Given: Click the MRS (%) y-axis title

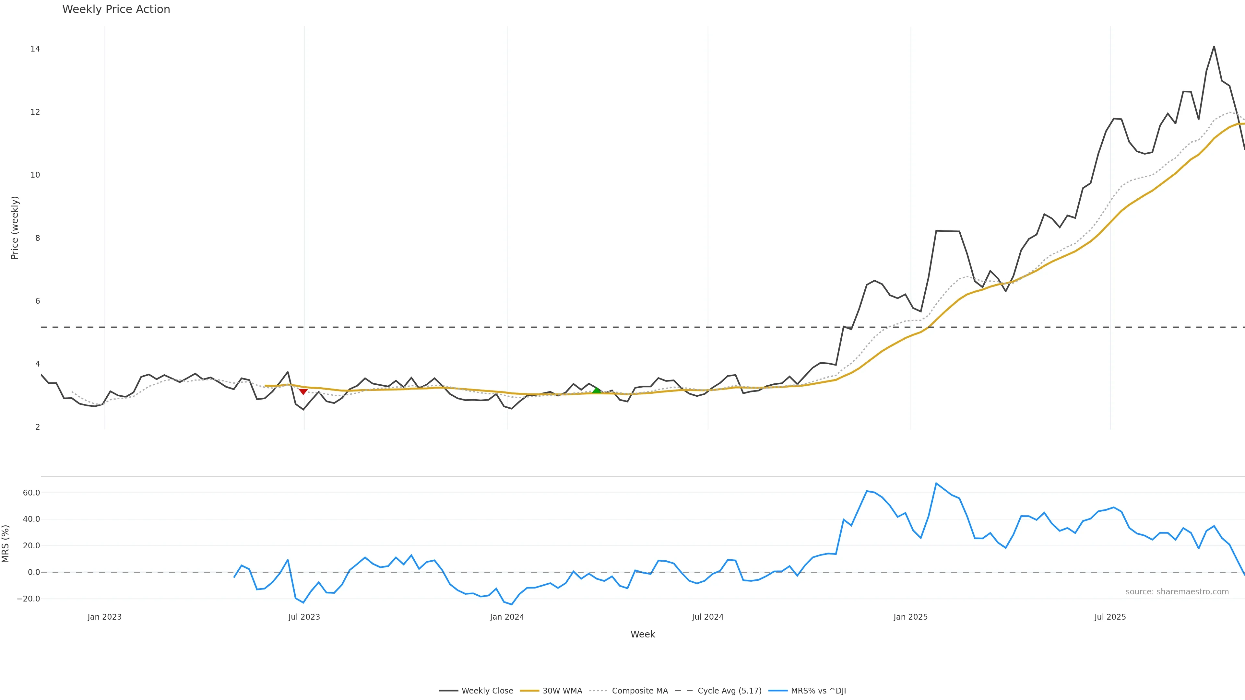Looking at the screenshot, I should click(6, 543).
